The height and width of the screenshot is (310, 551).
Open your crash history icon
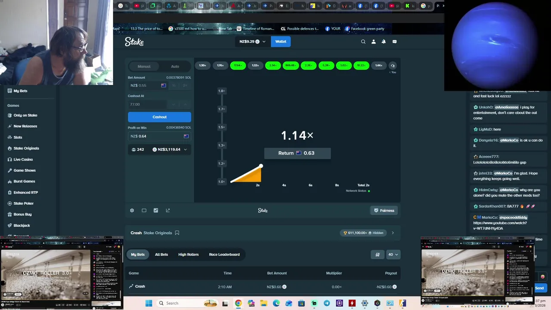click(393, 65)
